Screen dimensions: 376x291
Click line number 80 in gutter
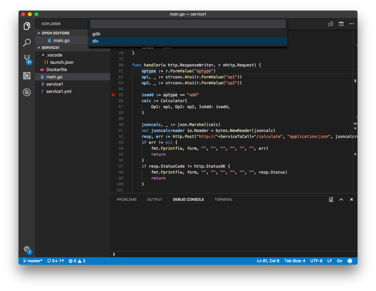click(121, 65)
